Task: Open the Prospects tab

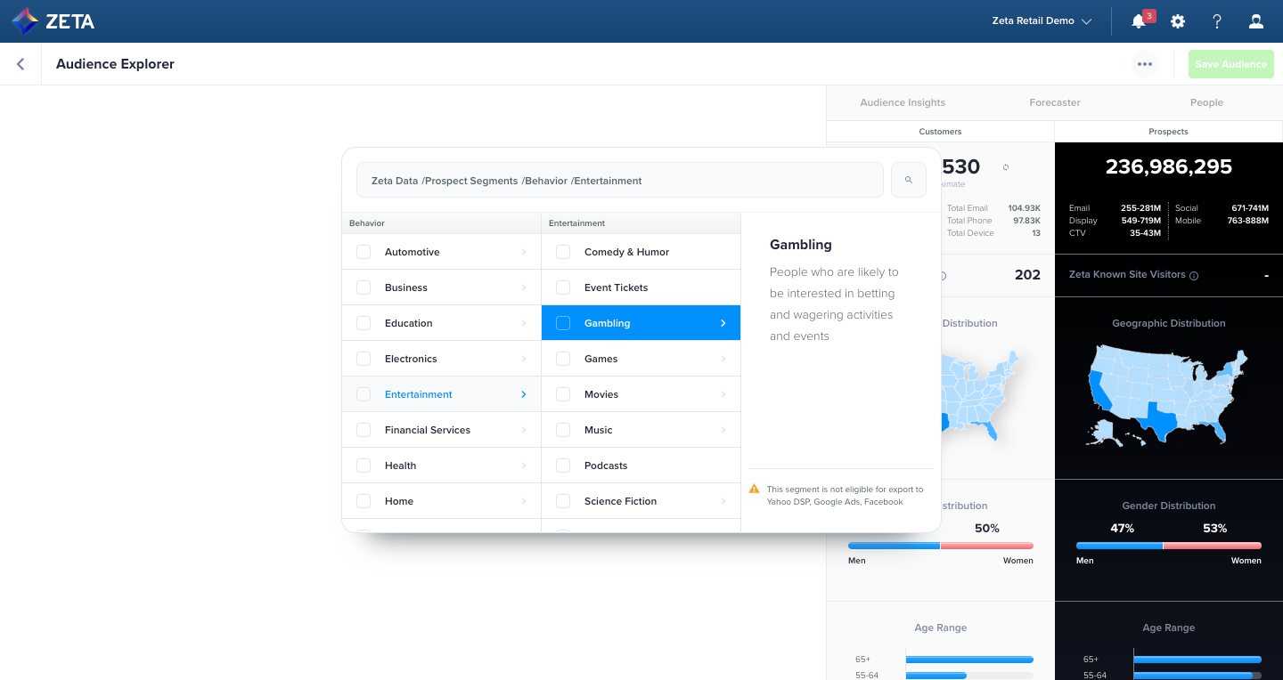Action: coord(1168,131)
